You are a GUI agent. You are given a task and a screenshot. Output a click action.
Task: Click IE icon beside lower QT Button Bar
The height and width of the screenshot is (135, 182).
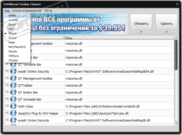point(13,92)
